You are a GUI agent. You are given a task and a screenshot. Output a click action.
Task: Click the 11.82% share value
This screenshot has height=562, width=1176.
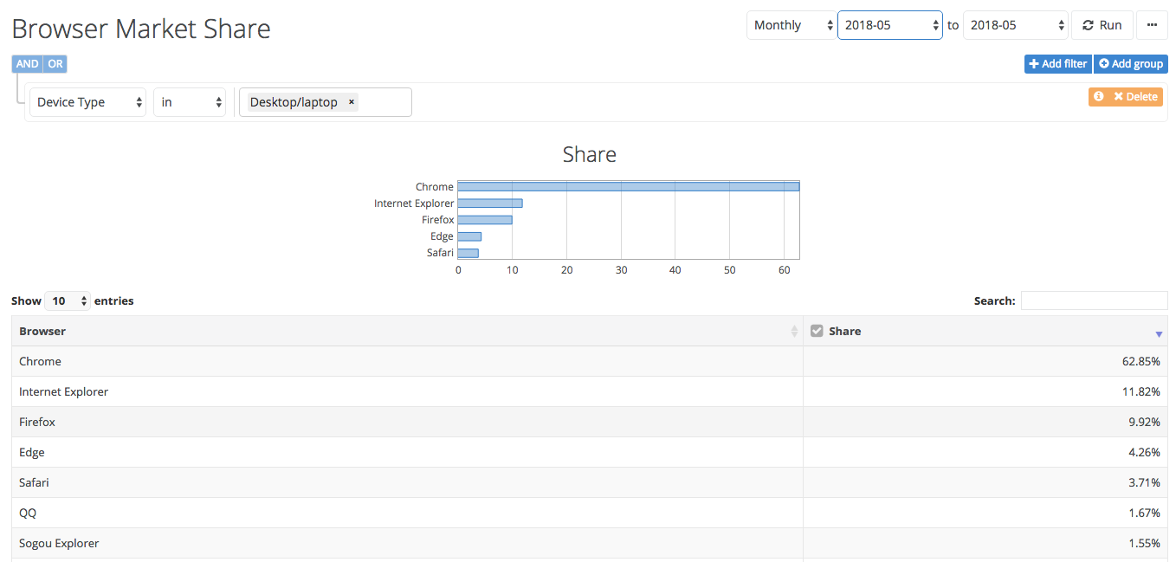[1141, 392]
